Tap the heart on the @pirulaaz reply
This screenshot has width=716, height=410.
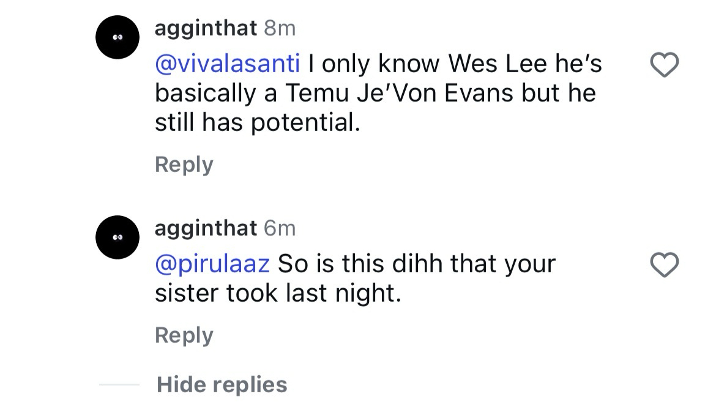click(664, 266)
